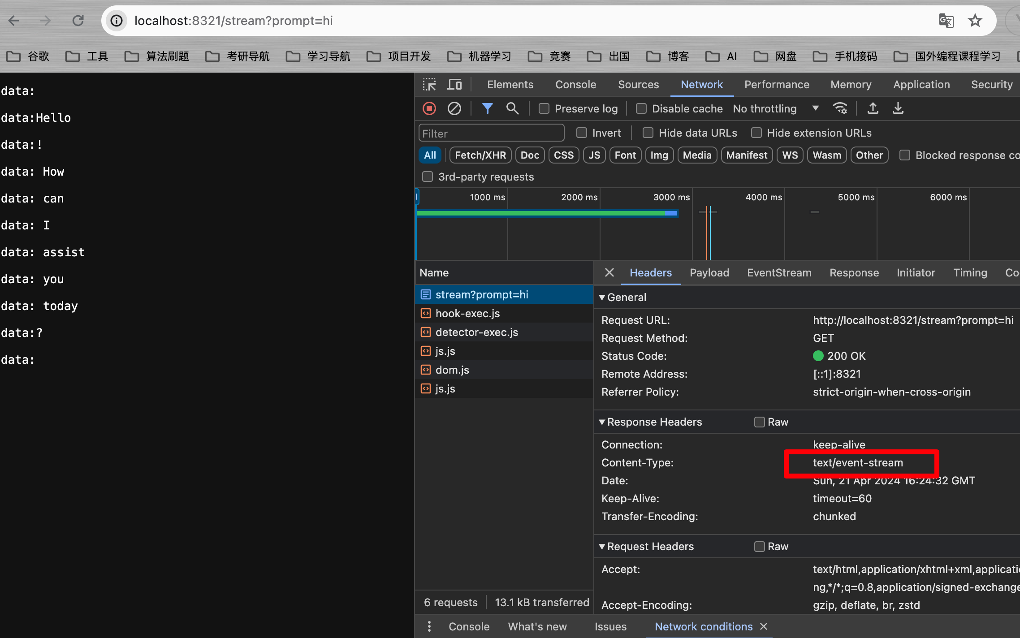Check the Disable cache option
This screenshot has height=638, width=1020.
pyautogui.click(x=641, y=108)
